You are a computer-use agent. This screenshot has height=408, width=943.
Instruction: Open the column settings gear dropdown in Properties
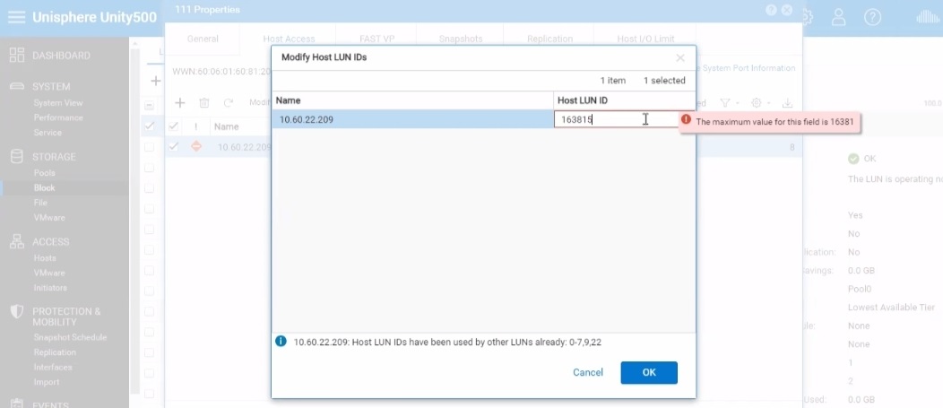[761, 103]
